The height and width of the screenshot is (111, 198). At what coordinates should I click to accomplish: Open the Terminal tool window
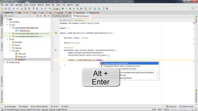tap(24, 106)
